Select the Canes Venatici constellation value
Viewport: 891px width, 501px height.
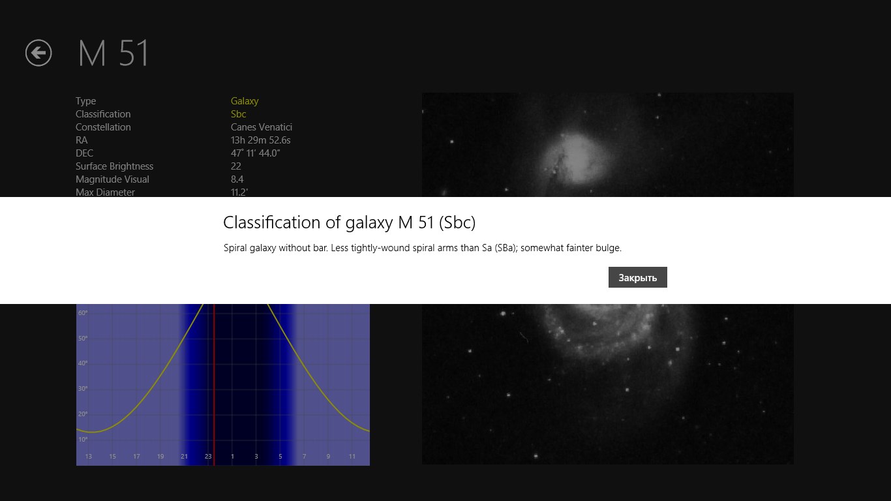click(x=261, y=127)
